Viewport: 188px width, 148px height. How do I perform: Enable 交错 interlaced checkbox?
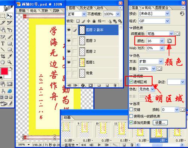(131, 110)
